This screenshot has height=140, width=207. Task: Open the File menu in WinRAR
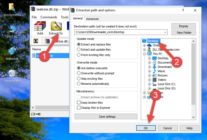(34, 17)
